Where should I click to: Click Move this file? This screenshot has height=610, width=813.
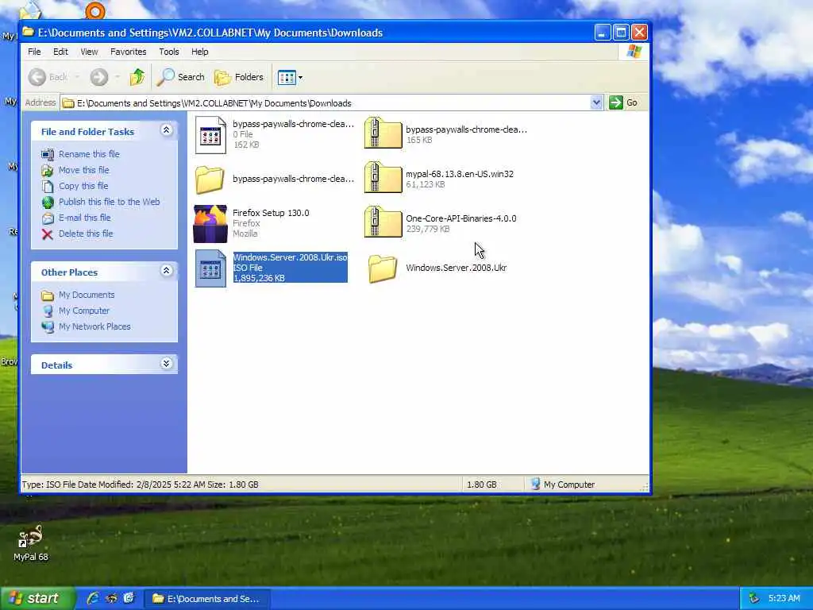(x=84, y=170)
